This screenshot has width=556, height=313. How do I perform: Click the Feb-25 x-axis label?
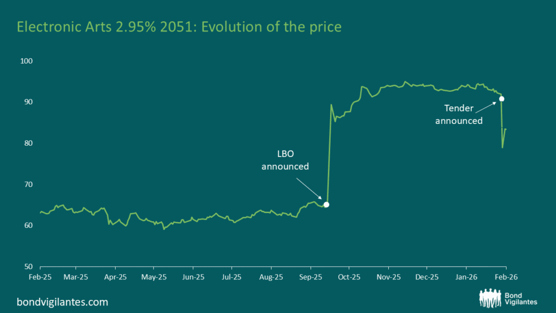tap(40, 277)
